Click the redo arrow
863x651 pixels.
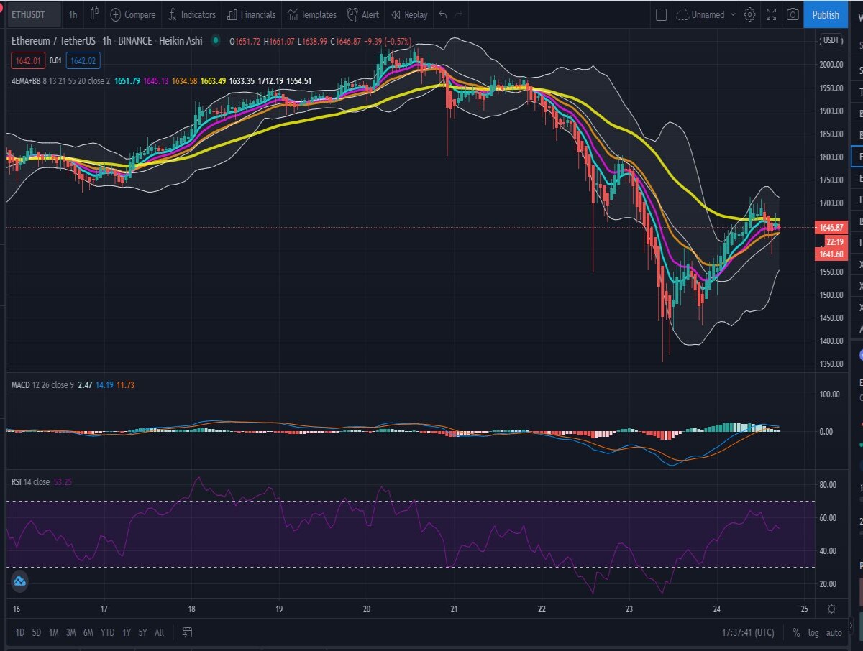click(459, 14)
